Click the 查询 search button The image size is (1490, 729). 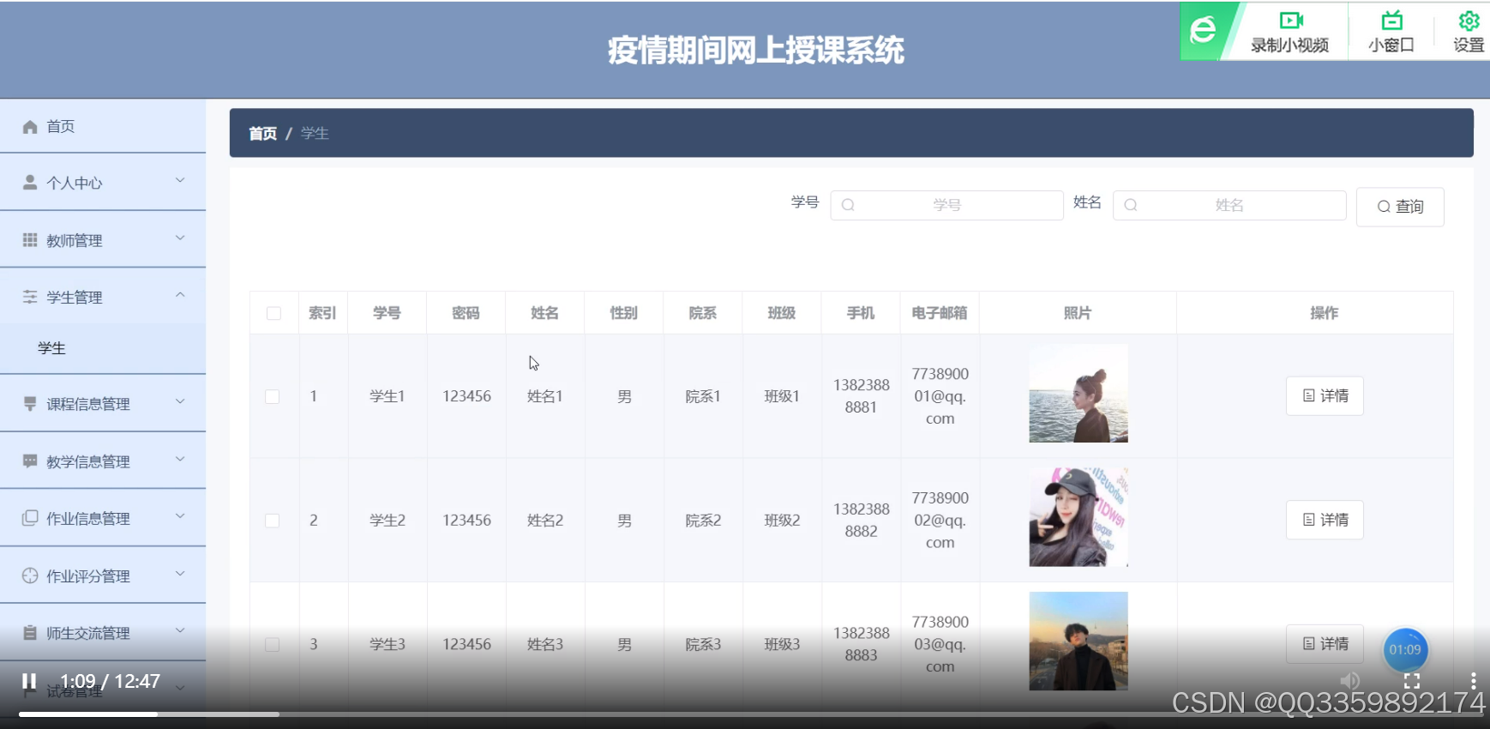pos(1400,207)
